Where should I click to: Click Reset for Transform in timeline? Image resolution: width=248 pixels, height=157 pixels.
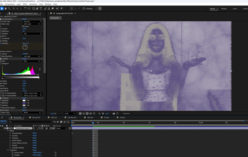(35, 150)
